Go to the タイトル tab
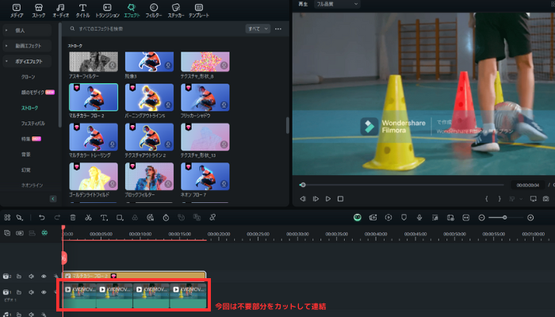This screenshot has height=317, width=555. (x=82, y=10)
